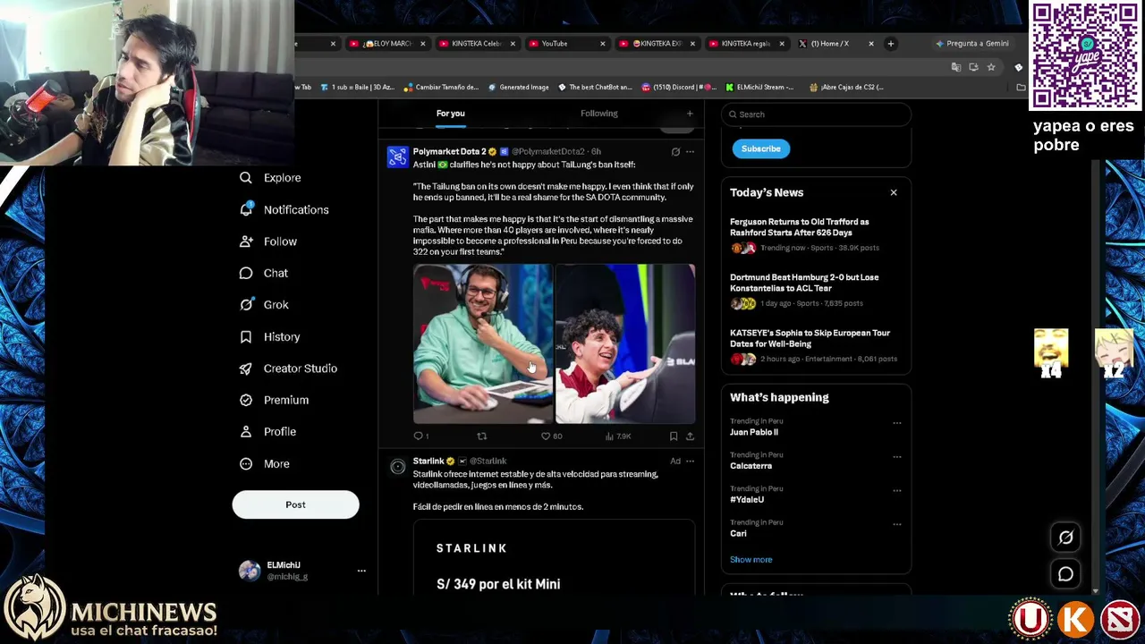1145x644 pixels.
Task: Bookmark this page with the star icon
Action: click(991, 67)
